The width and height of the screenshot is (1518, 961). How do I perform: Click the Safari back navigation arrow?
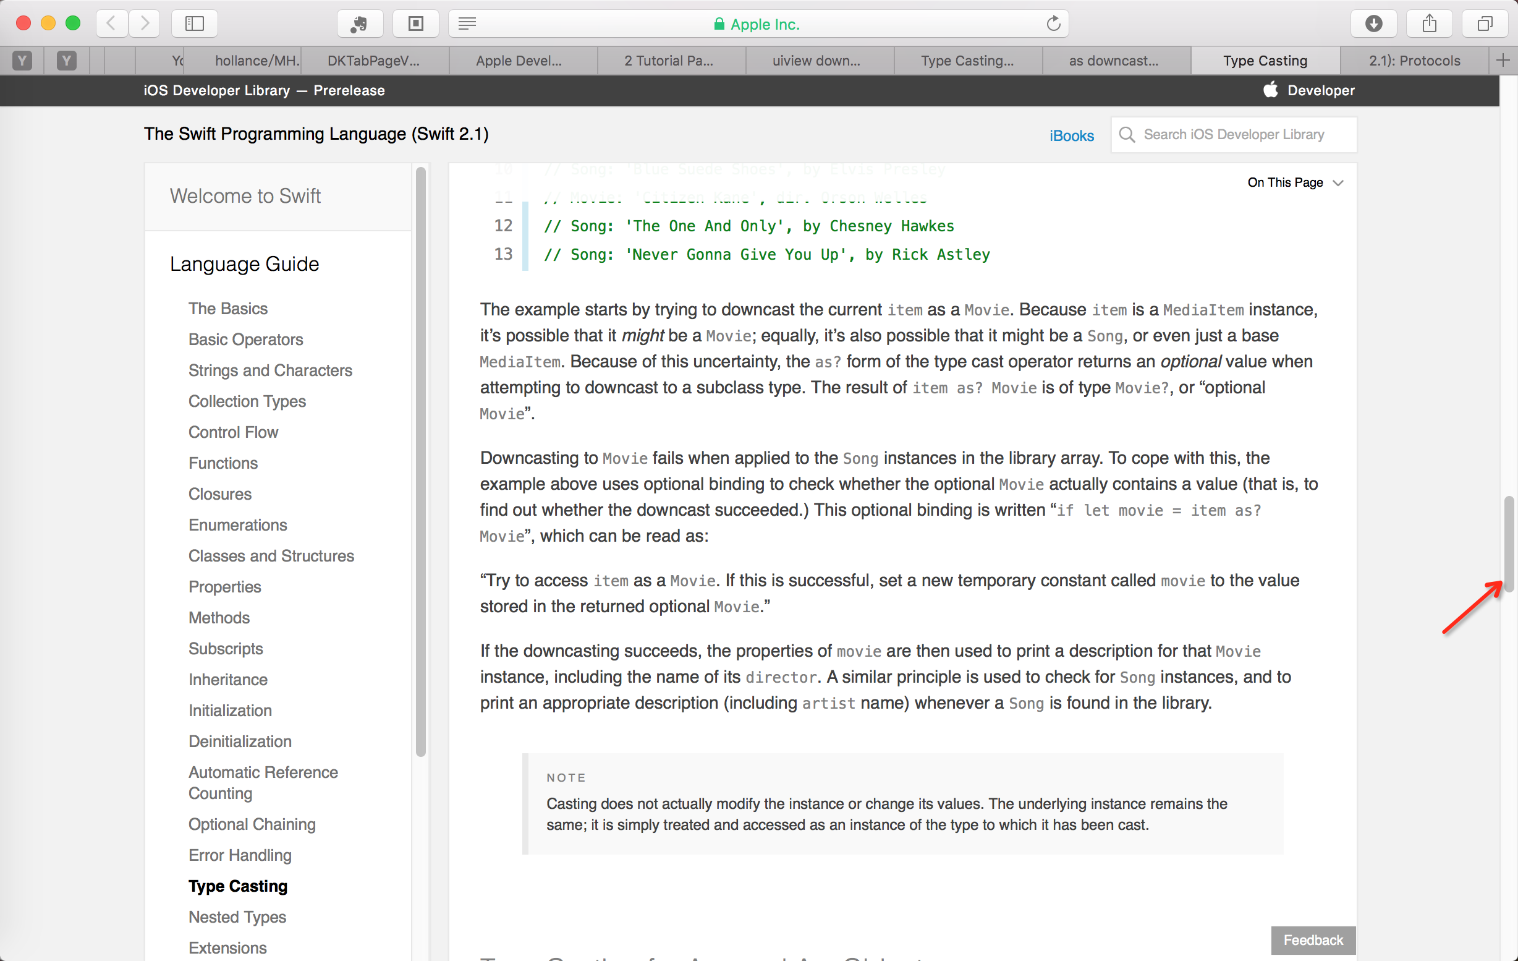pos(112,23)
